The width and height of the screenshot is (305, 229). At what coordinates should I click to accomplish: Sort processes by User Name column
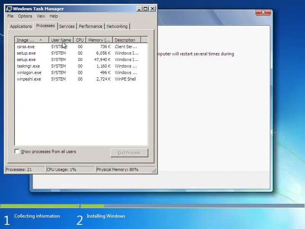61,40
